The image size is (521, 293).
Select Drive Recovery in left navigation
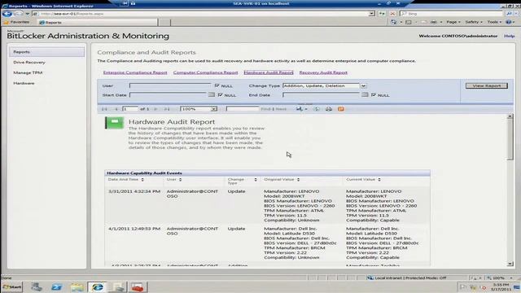tap(29, 63)
